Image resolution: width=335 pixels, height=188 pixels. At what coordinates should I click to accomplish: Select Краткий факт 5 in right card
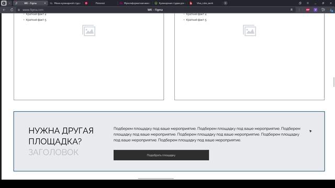click(196, 20)
